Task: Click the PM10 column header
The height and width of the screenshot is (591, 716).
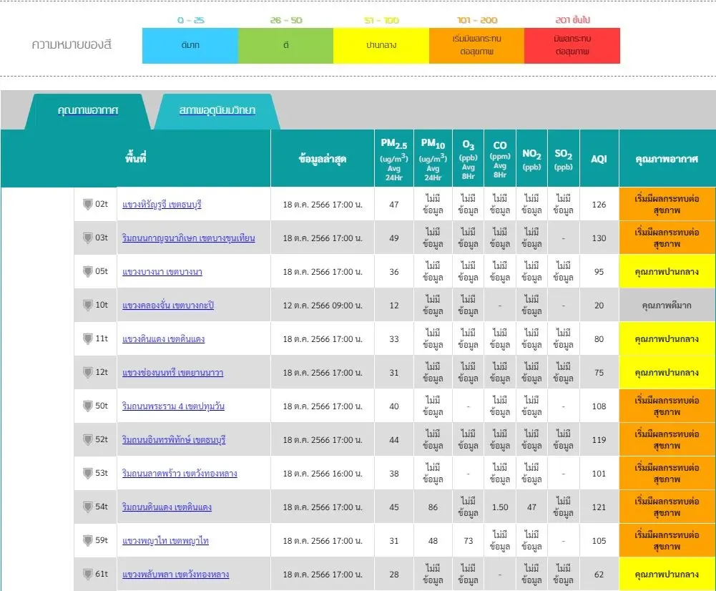Action: (433, 159)
